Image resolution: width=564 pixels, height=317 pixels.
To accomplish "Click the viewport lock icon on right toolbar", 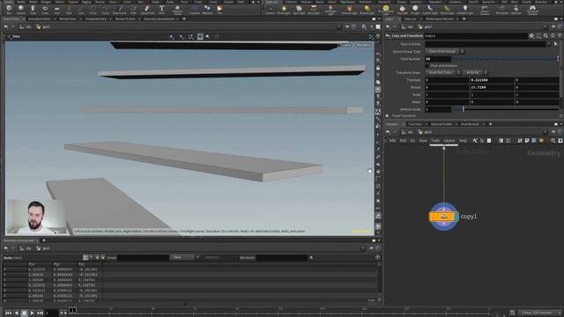I will click(x=378, y=68).
